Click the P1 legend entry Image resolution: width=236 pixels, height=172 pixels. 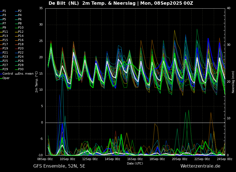click(3, 11)
